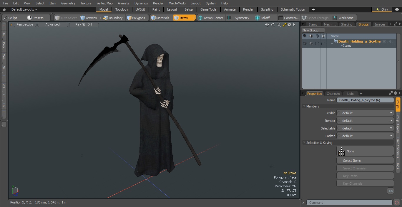Open the Selectable dropdown
Image resolution: width=402 pixels, height=207 pixels.
(x=365, y=128)
